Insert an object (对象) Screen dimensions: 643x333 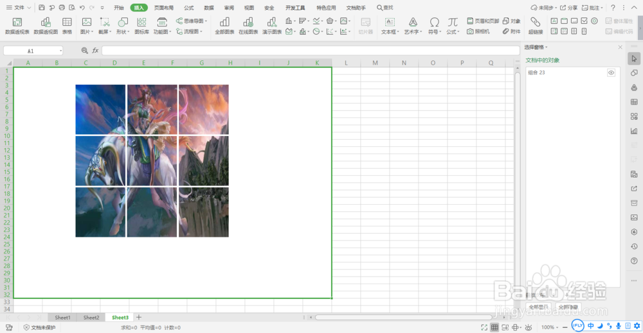point(512,21)
